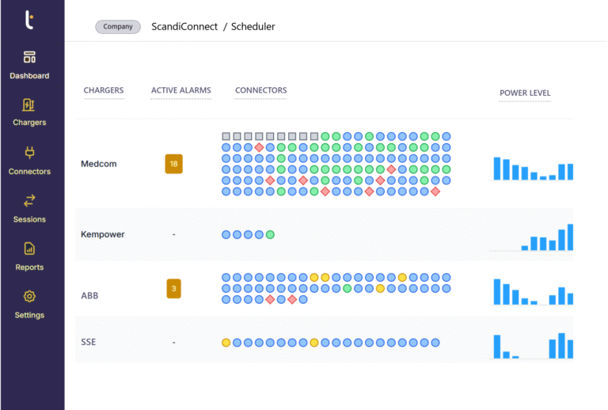Sort by the ACTIVE ALARMS column header

click(x=180, y=90)
